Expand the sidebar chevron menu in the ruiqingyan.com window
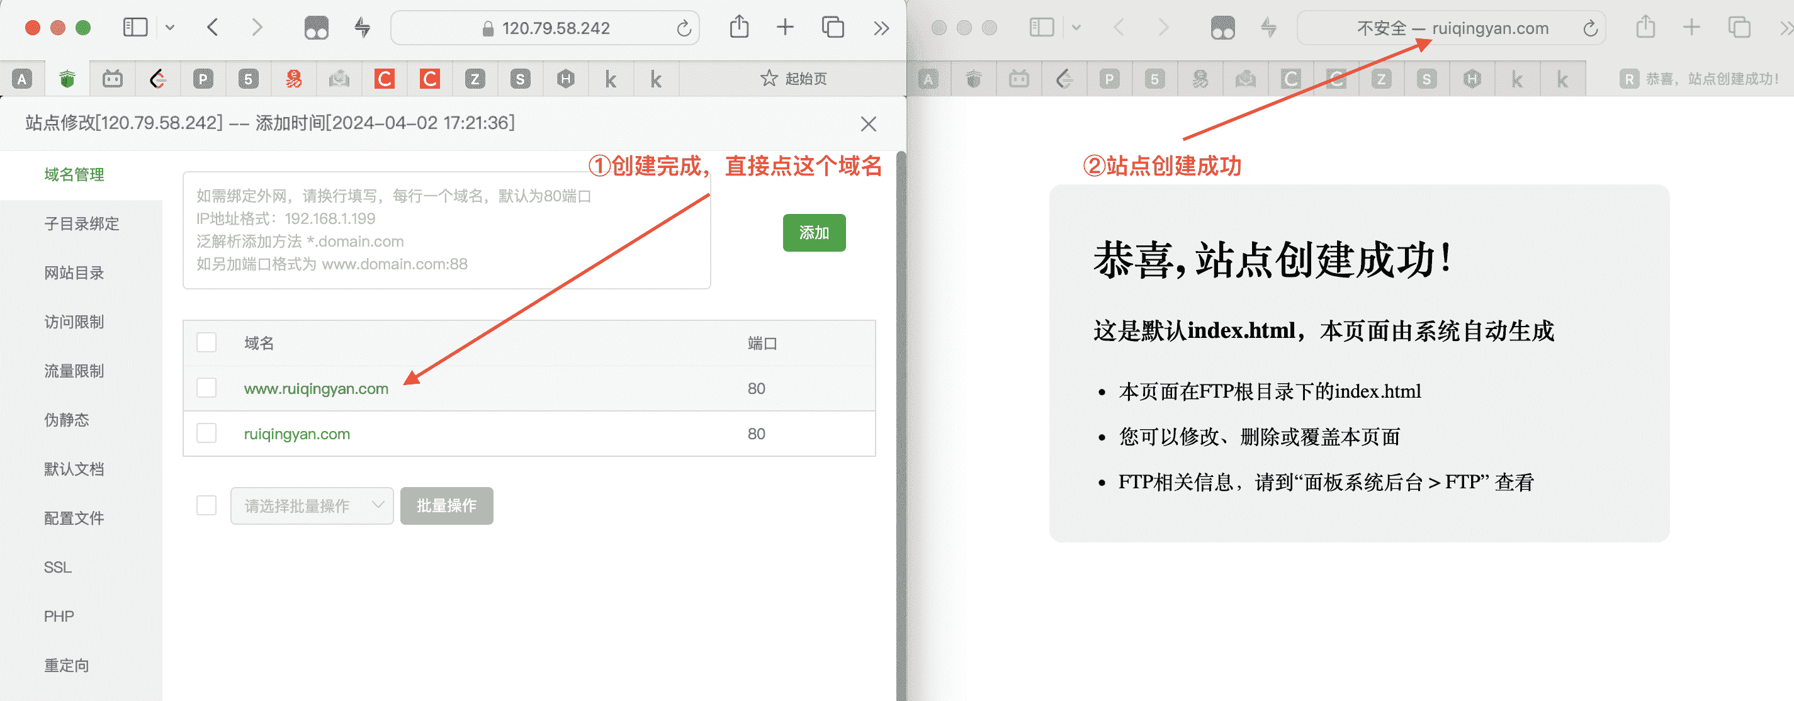1794x701 pixels. [x=1076, y=28]
